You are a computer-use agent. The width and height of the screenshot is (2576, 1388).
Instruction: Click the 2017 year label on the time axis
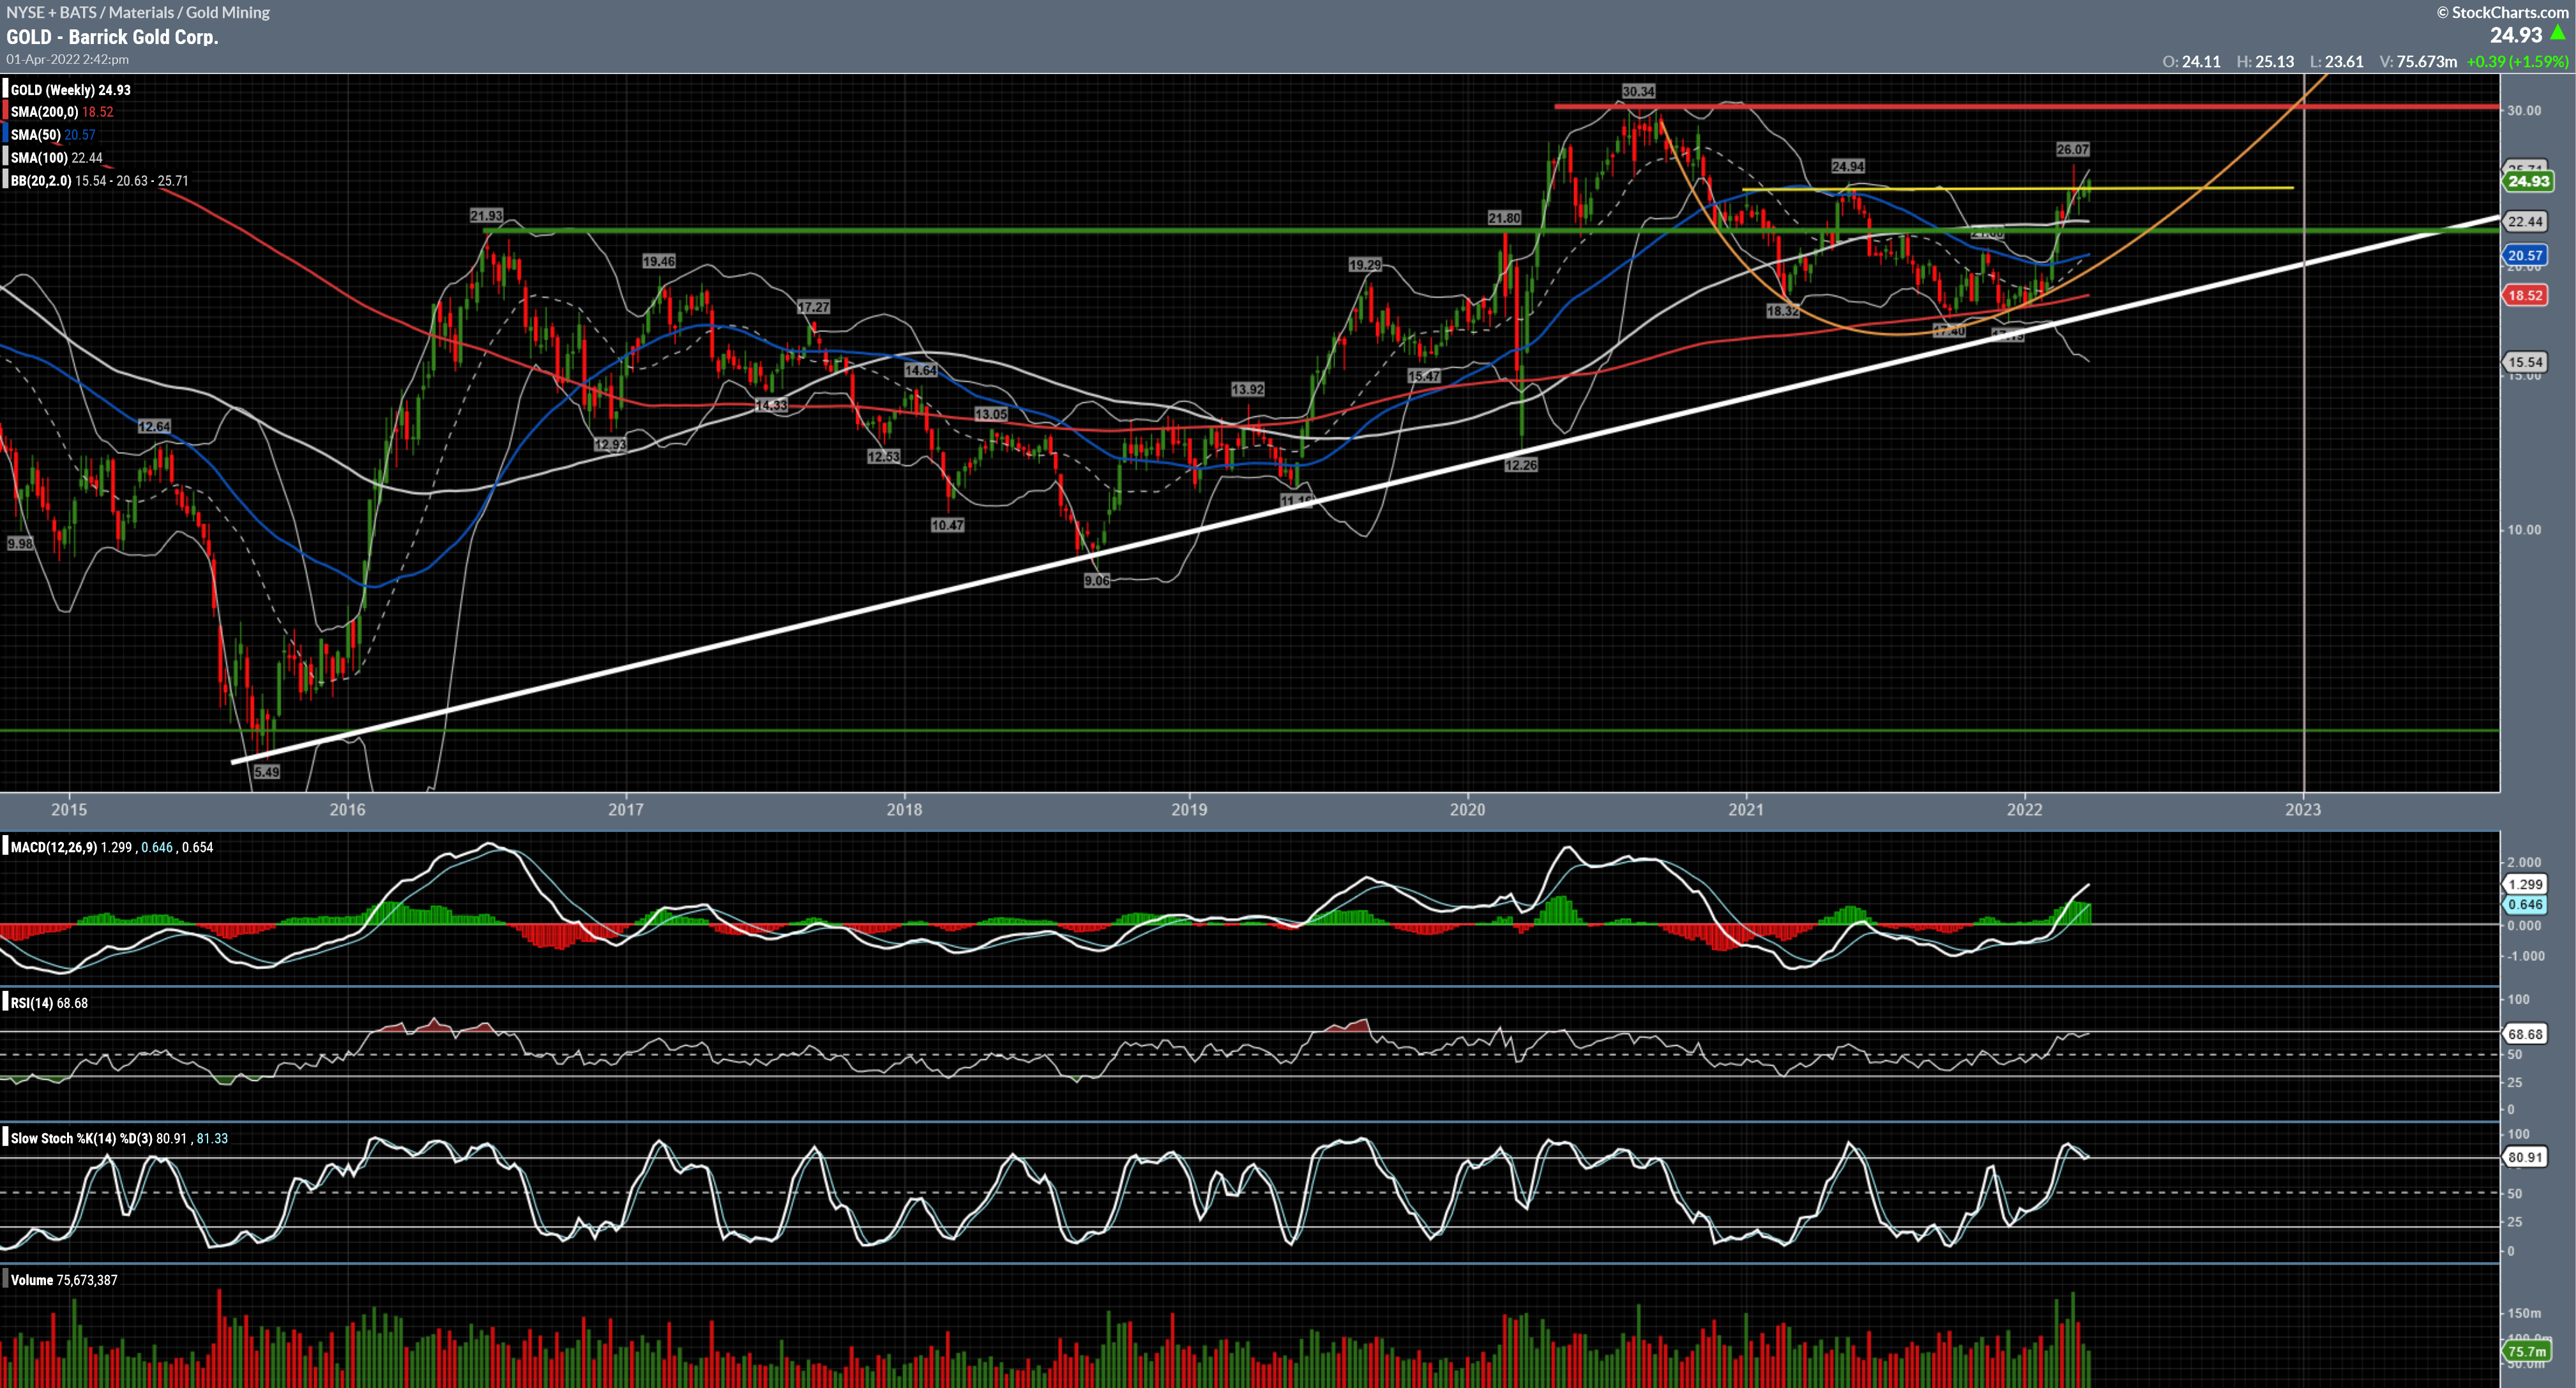626,810
